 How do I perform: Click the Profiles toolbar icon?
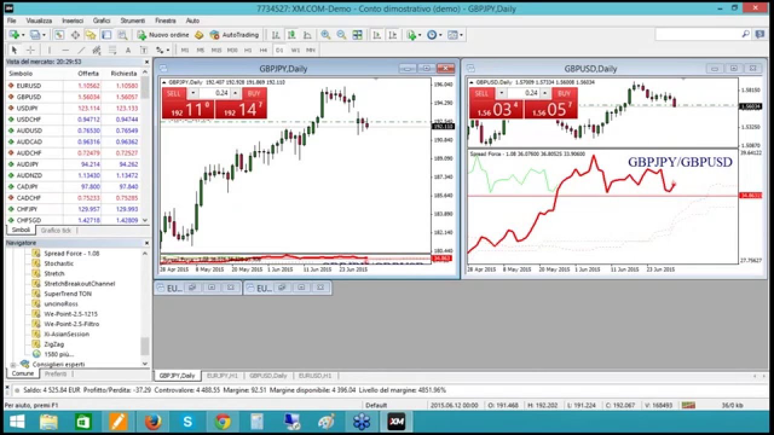[35, 35]
